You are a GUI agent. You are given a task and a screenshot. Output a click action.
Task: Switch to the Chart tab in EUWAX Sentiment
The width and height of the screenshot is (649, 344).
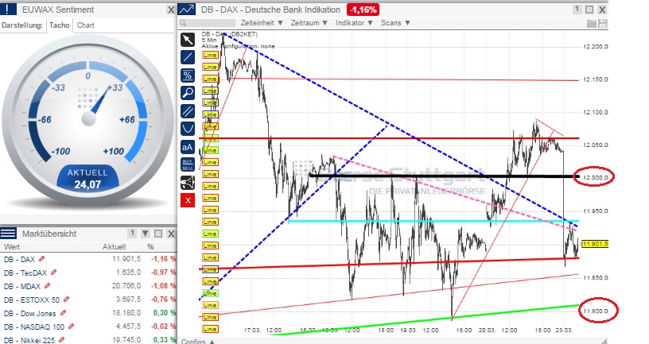86,25
